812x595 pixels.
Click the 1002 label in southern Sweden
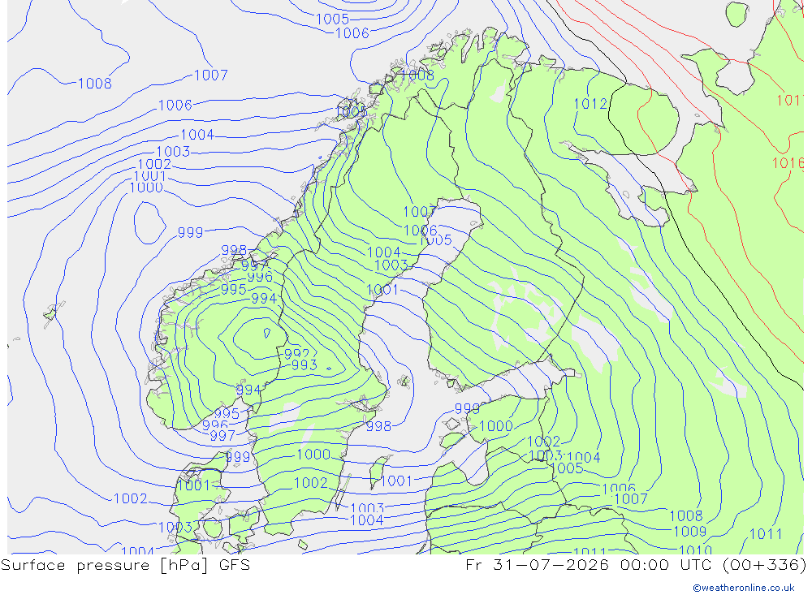(311, 483)
